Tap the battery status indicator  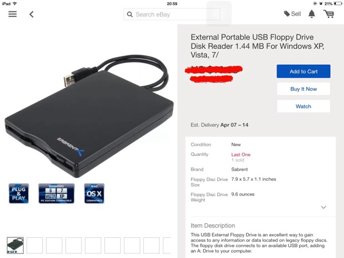[338, 3]
